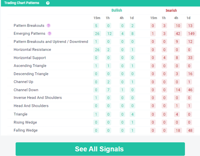Click the Bearish column group header
This screenshot has height=156, width=200.
coord(171,10)
